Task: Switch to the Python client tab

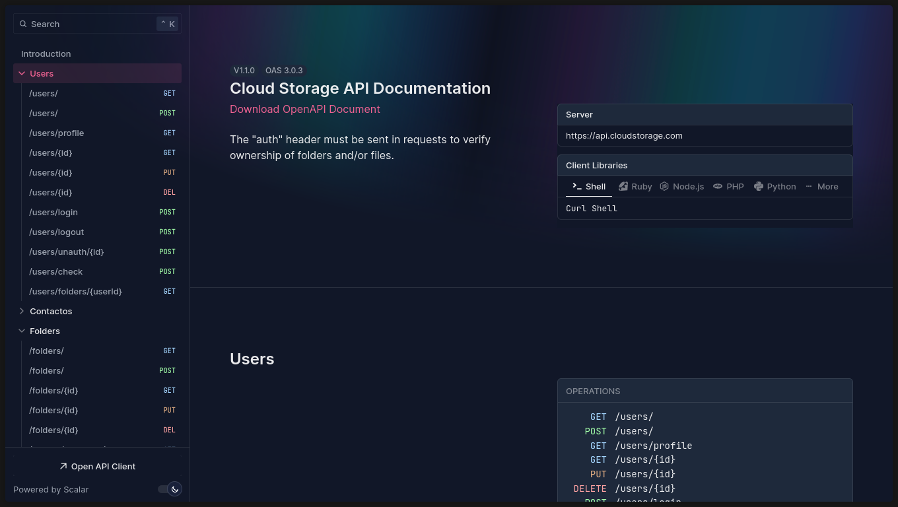Action: (x=775, y=186)
